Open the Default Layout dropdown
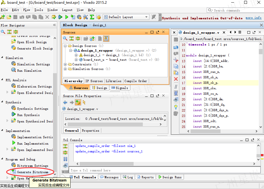The width and height of the screenshot is (264, 189). coord(126,17)
